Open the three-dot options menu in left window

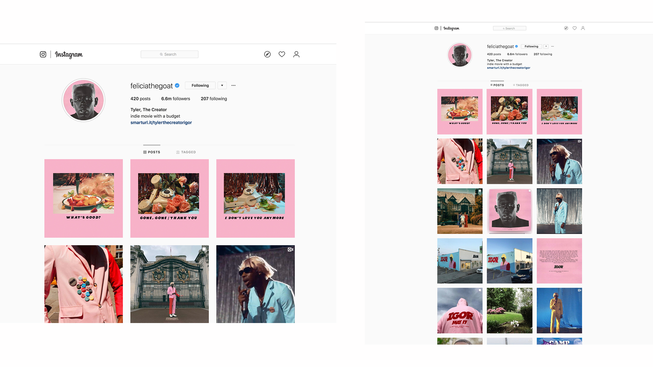pyautogui.click(x=233, y=85)
